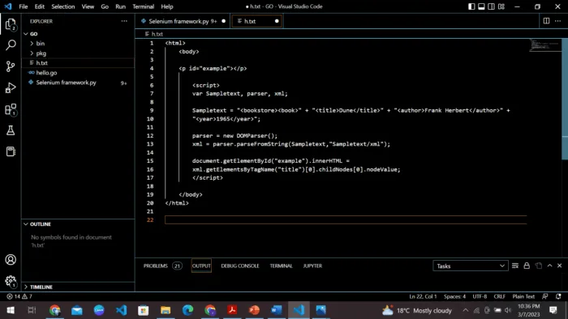Close the bottom panel
Viewport: 568px width, 319px height.
pos(560,266)
